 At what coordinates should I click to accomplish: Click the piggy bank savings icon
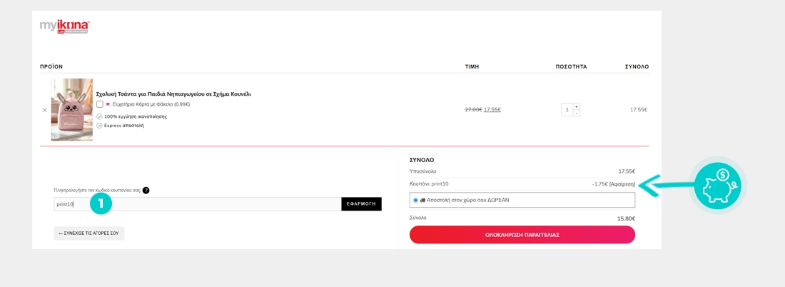[x=717, y=186]
